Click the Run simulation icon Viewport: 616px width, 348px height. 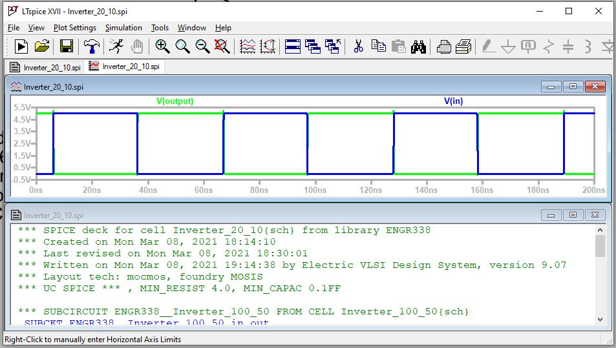tap(21, 46)
